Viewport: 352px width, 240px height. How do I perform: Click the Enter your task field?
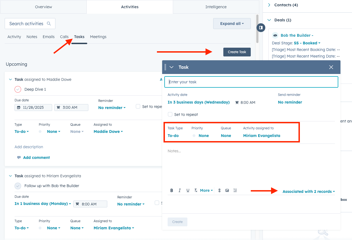251,82
